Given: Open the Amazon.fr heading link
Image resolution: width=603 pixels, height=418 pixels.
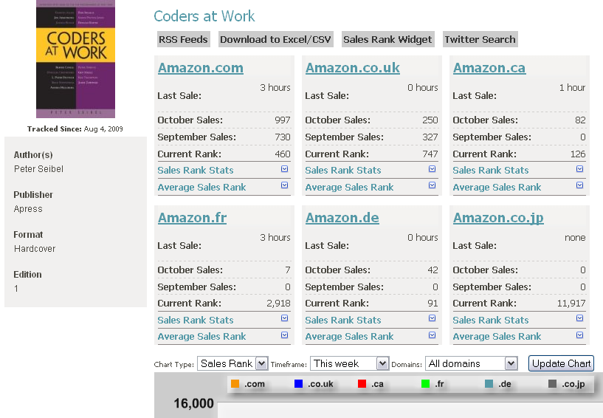Looking at the screenshot, I should click(193, 218).
